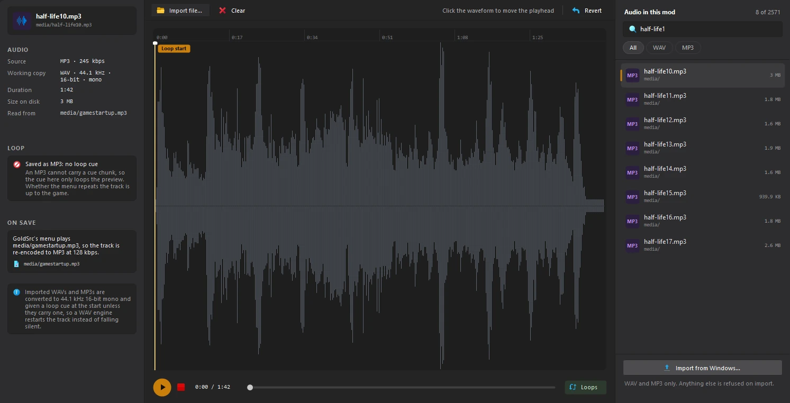Image resolution: width=790 pixels, height=403 pixels.
Task: Open the Loops toggle button
Action: 585,387
